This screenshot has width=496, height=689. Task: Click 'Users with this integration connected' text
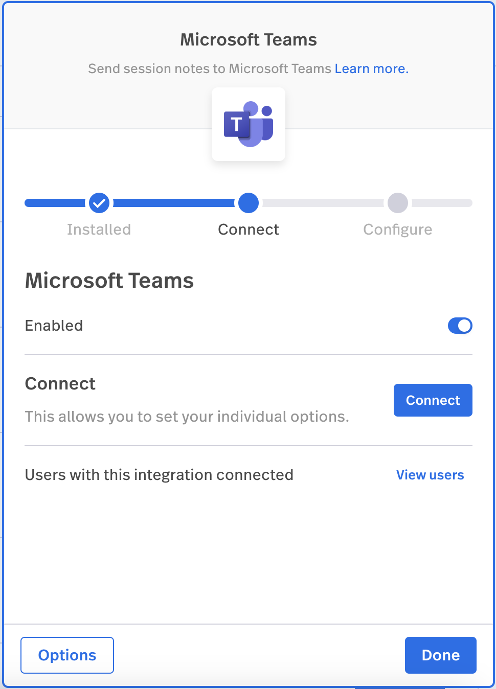[x=159, y=475]
